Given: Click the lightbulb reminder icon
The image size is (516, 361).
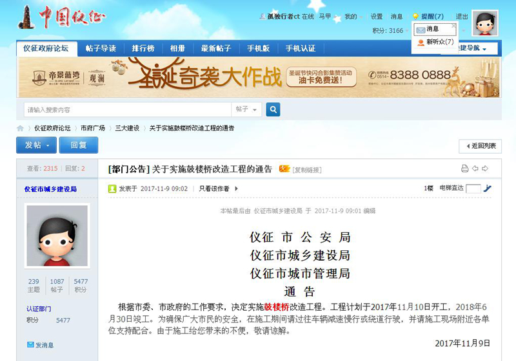Looking at the screenshot, I should pos(415,17).
